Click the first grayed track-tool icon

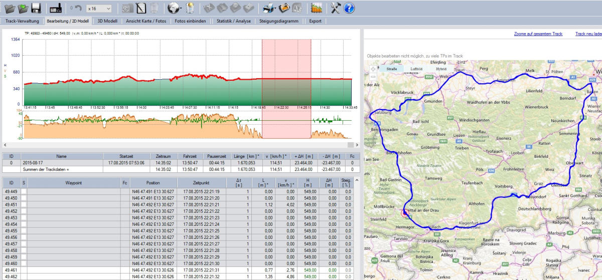[209, 8]
